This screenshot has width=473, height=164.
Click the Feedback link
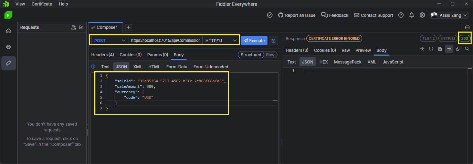tap(335, 15)
